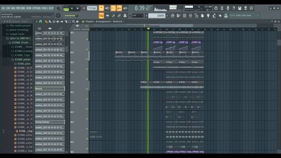Screen dimensions: 281x158
Task: Toggle record arm button in transport
Action: pyautogui.click(x=84, y=8)
